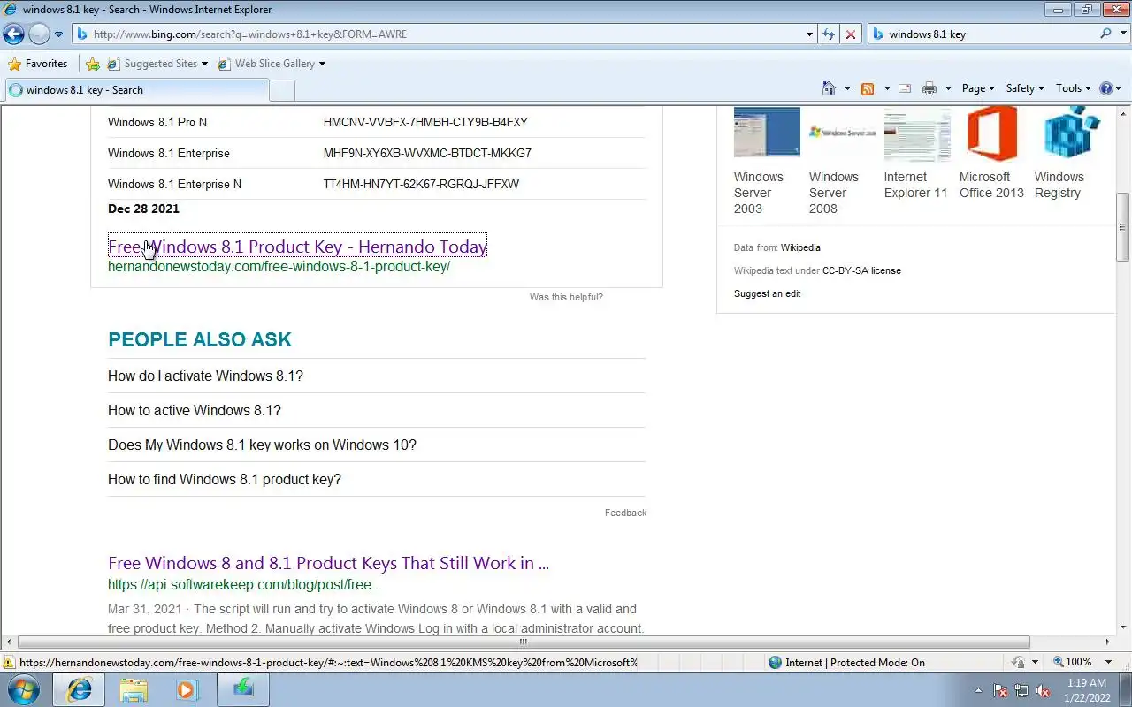Click Internet Explorer taskbar icon
The image size is (1132, 707).
coord(79,690)
